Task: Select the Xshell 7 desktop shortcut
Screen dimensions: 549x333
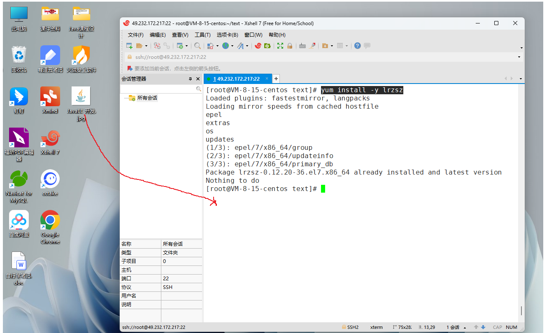Action: click(x=50, y=142)
